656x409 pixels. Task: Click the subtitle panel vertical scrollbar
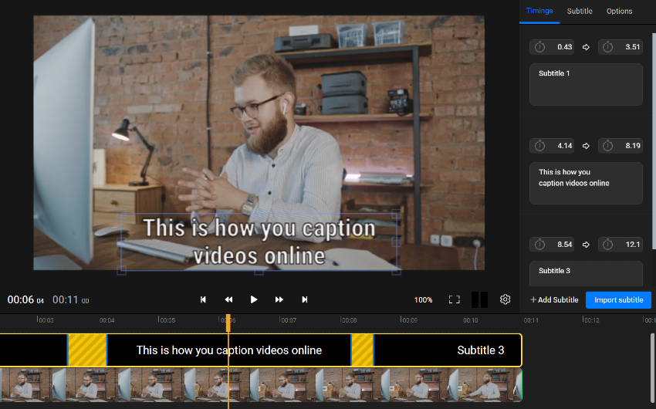click(654, 141)
